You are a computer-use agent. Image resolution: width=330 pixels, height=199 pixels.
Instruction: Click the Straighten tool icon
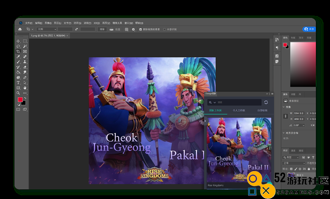coord(111,29)
